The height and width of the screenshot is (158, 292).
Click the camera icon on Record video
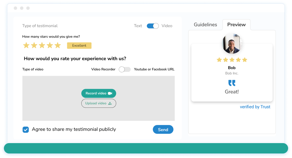[x=110, y=93]
